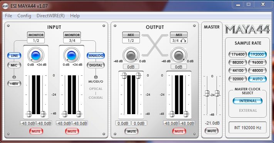Image resolution: width=274 pixels, height=143 pixels.
Task: Click the 1/2 label under input MONITOR
Action: click(36, 41)
